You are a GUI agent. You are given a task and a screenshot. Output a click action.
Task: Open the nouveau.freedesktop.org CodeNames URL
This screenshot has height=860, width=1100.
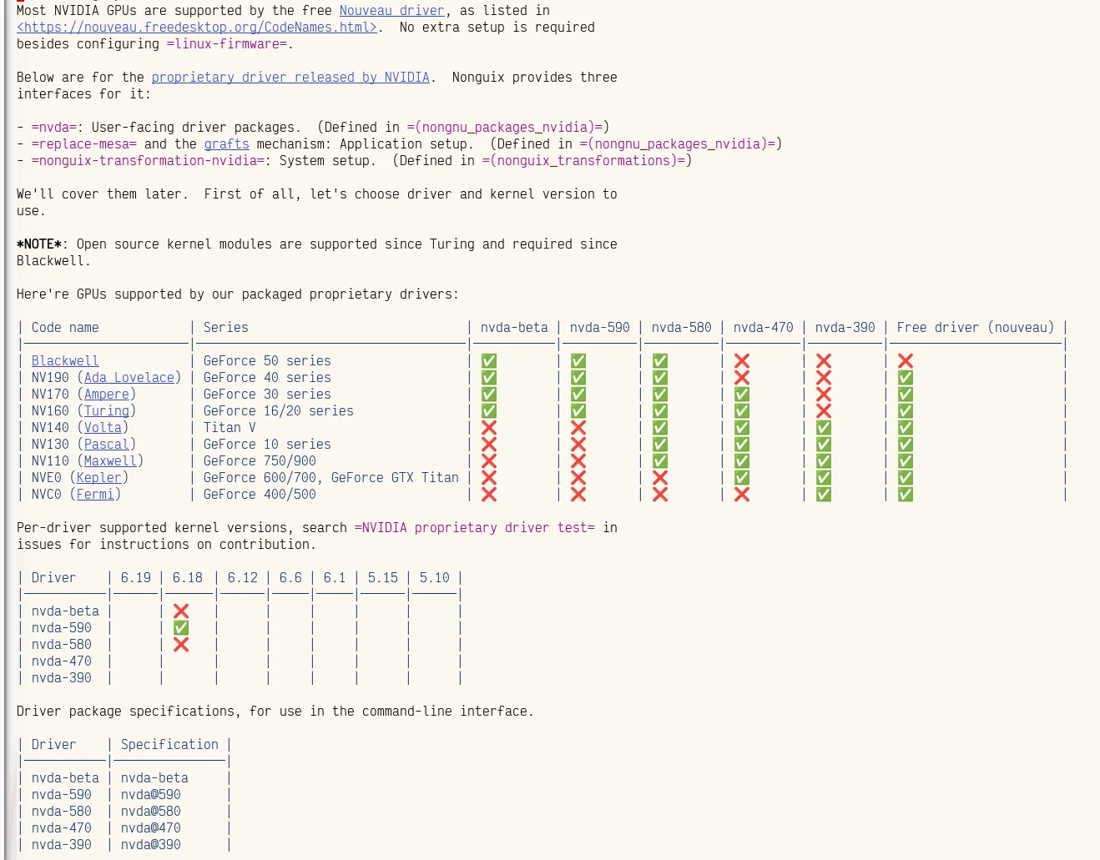(x=197, y=28)
